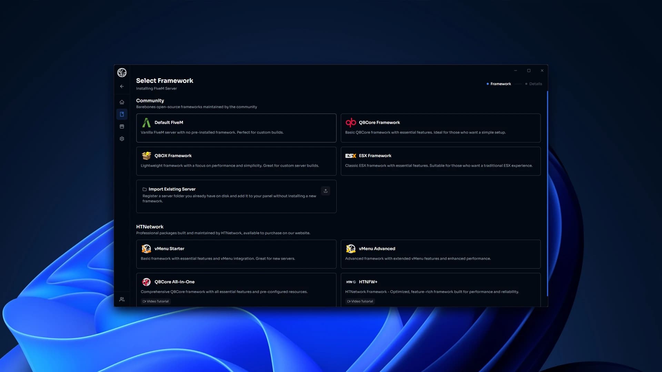Open the users icon at sidebar bottom
Image resolution: width=662 pixels, height=372 pixels.
(x=122, y=299)
